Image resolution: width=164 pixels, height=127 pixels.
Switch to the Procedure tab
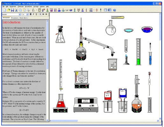pos(15,18)
